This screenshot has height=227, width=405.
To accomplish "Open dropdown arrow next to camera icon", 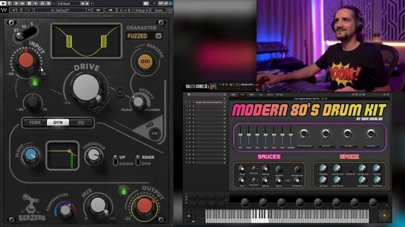I will [154, 3].
